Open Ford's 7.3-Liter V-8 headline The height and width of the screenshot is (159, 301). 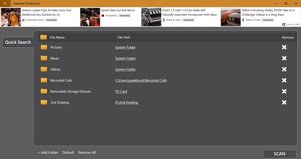point(190,12)
